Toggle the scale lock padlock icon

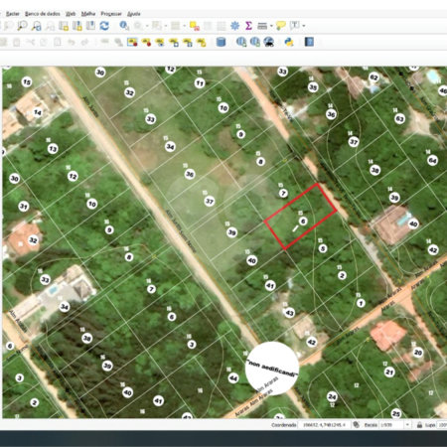coord(419,424)
